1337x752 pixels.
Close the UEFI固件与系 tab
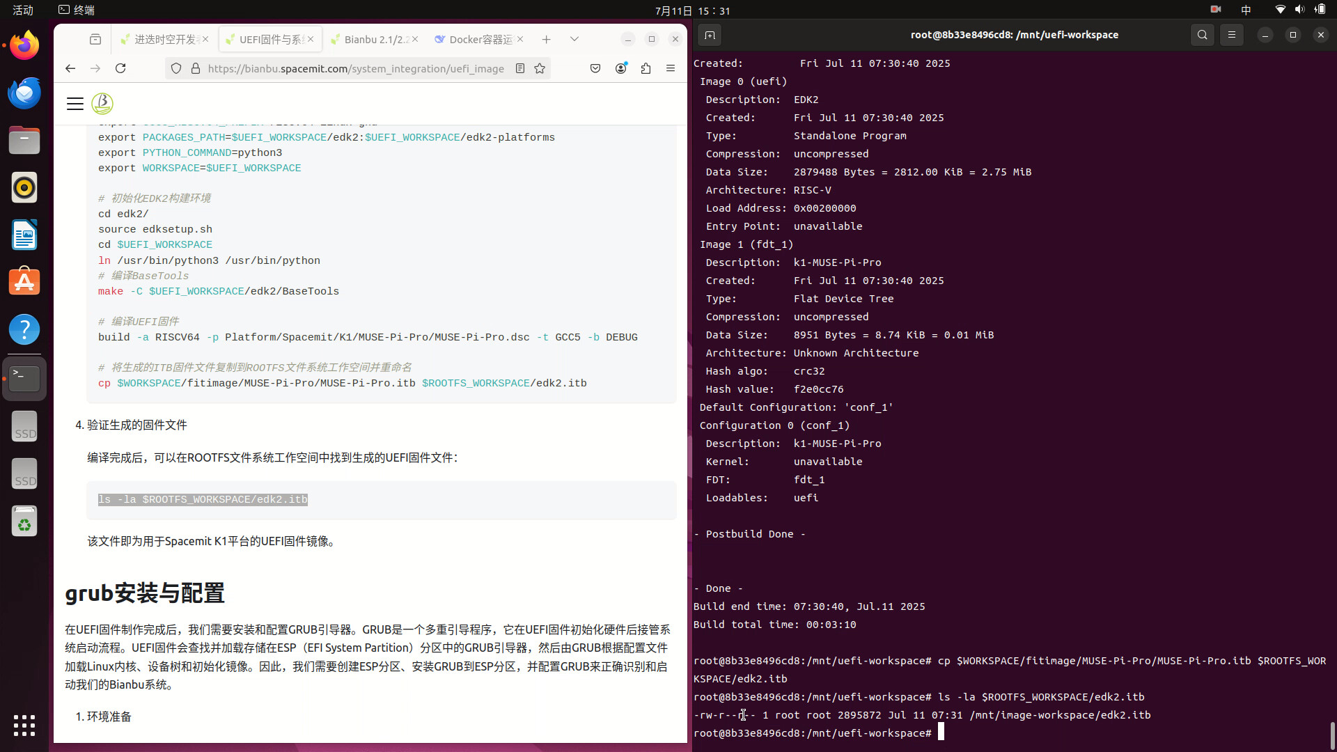[x=311, y=39]
